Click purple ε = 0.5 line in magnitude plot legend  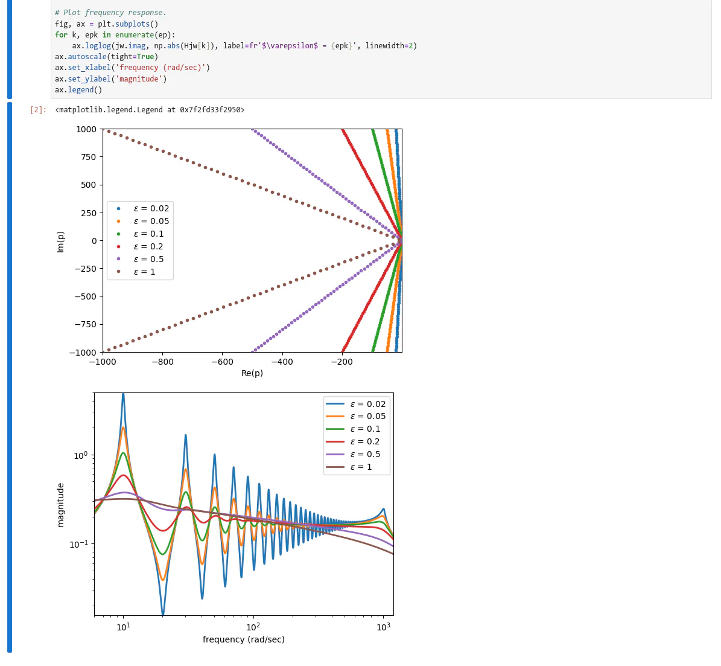coord(335,454)
